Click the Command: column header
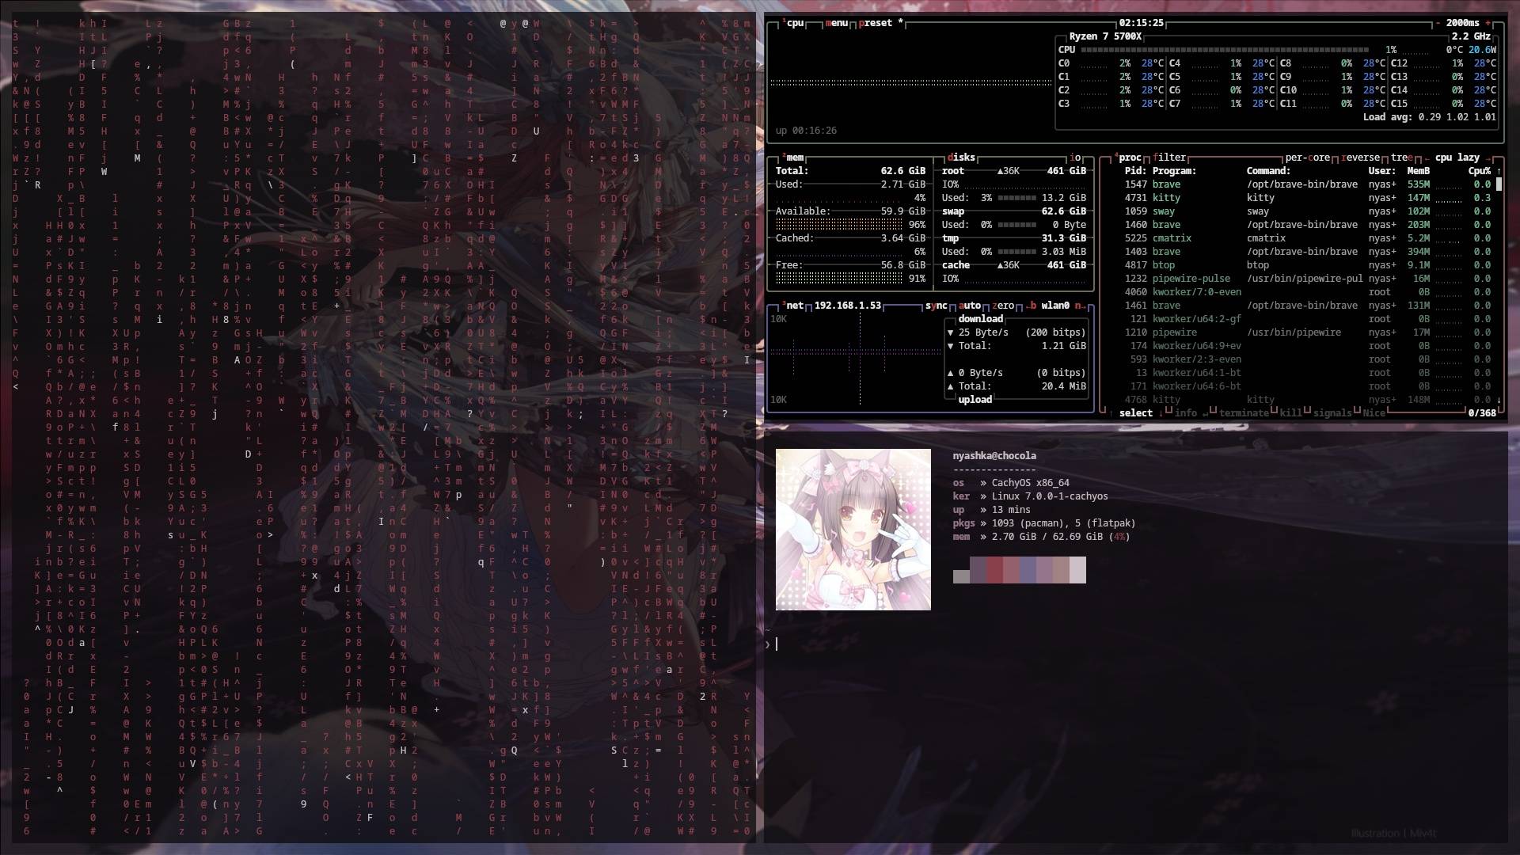This screenshot has width=1520, height=855. [x=1268, y=171]
